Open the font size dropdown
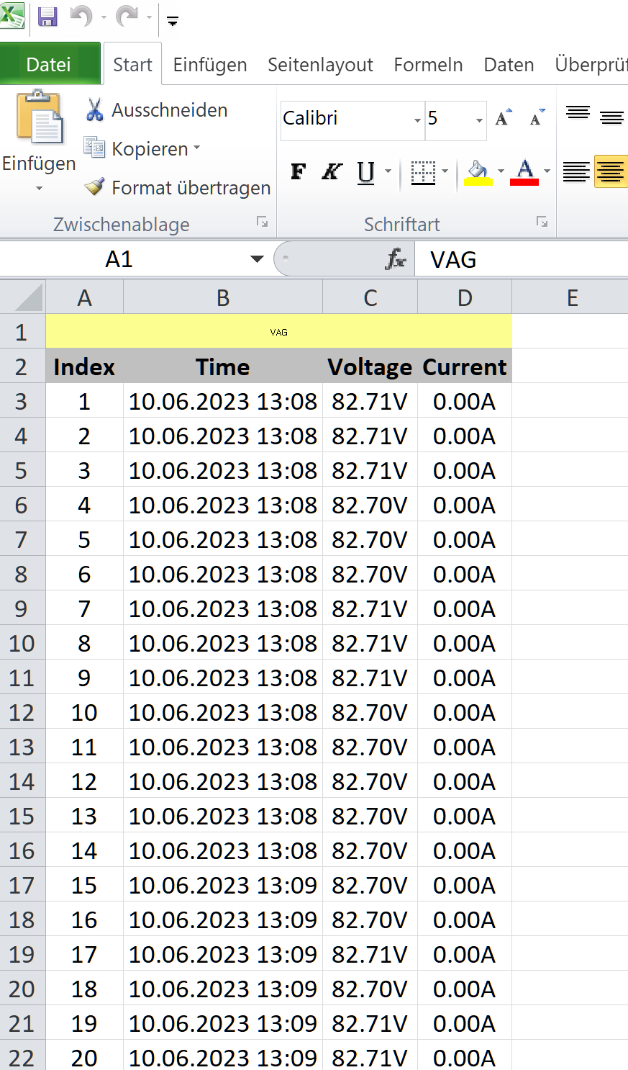This screenshot has width=628, height=1070. (x=479, y=120)
